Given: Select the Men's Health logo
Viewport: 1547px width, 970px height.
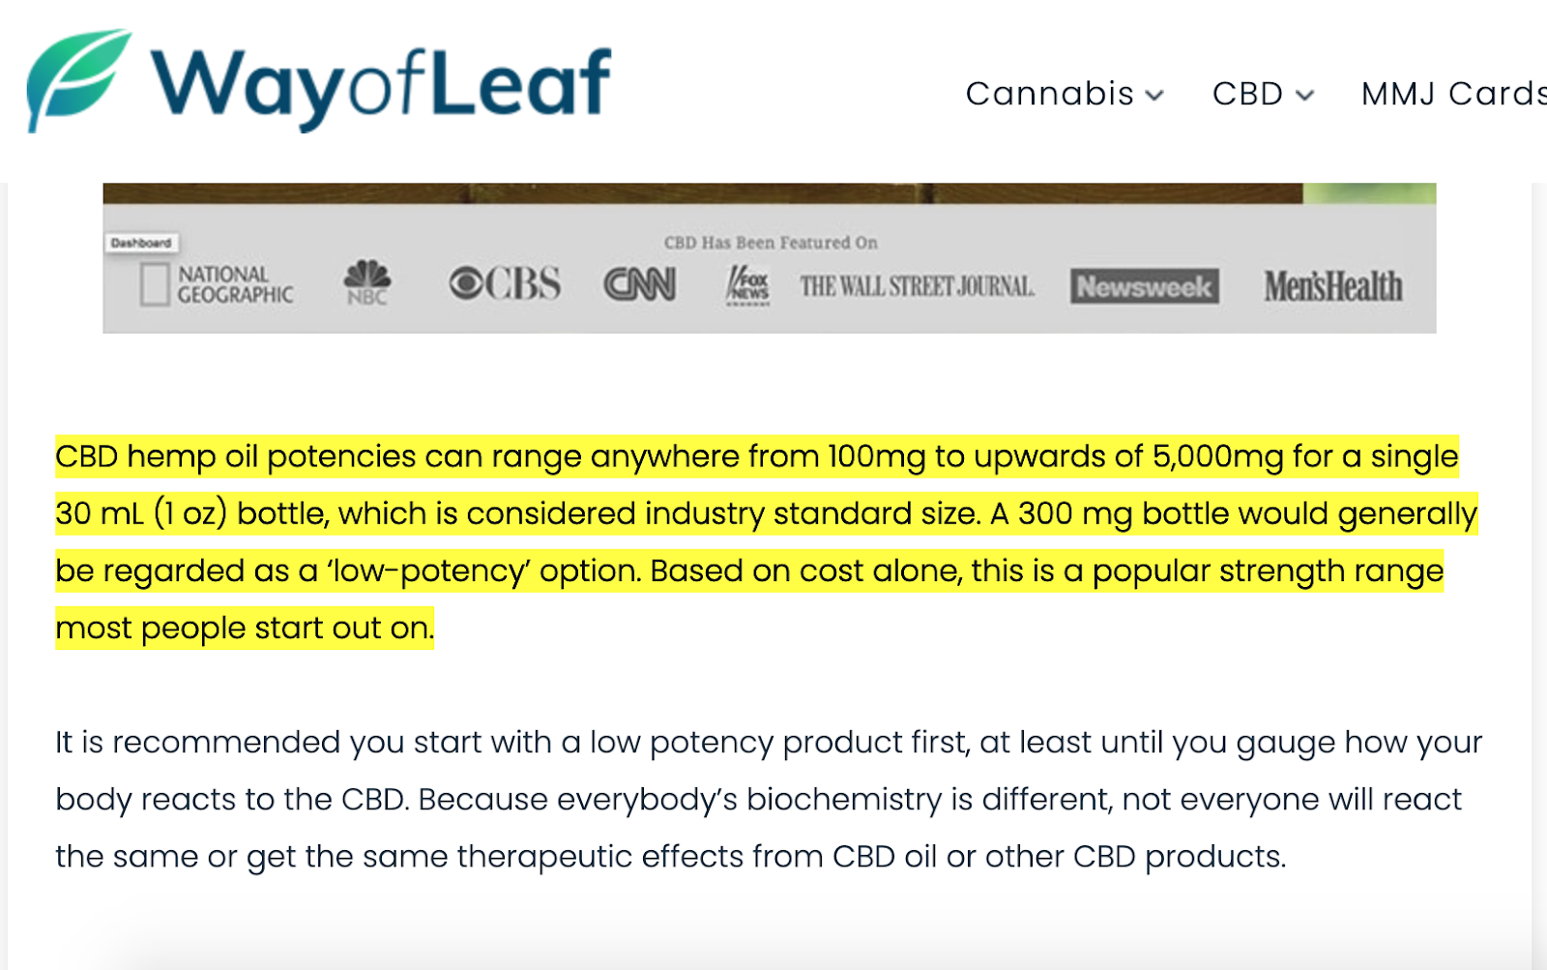Looking at the screenshot, I should [x=1333, y=284].
